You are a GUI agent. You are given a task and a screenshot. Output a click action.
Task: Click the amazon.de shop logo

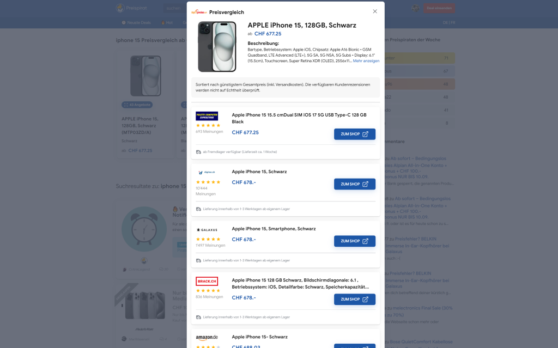click(207, 338)
